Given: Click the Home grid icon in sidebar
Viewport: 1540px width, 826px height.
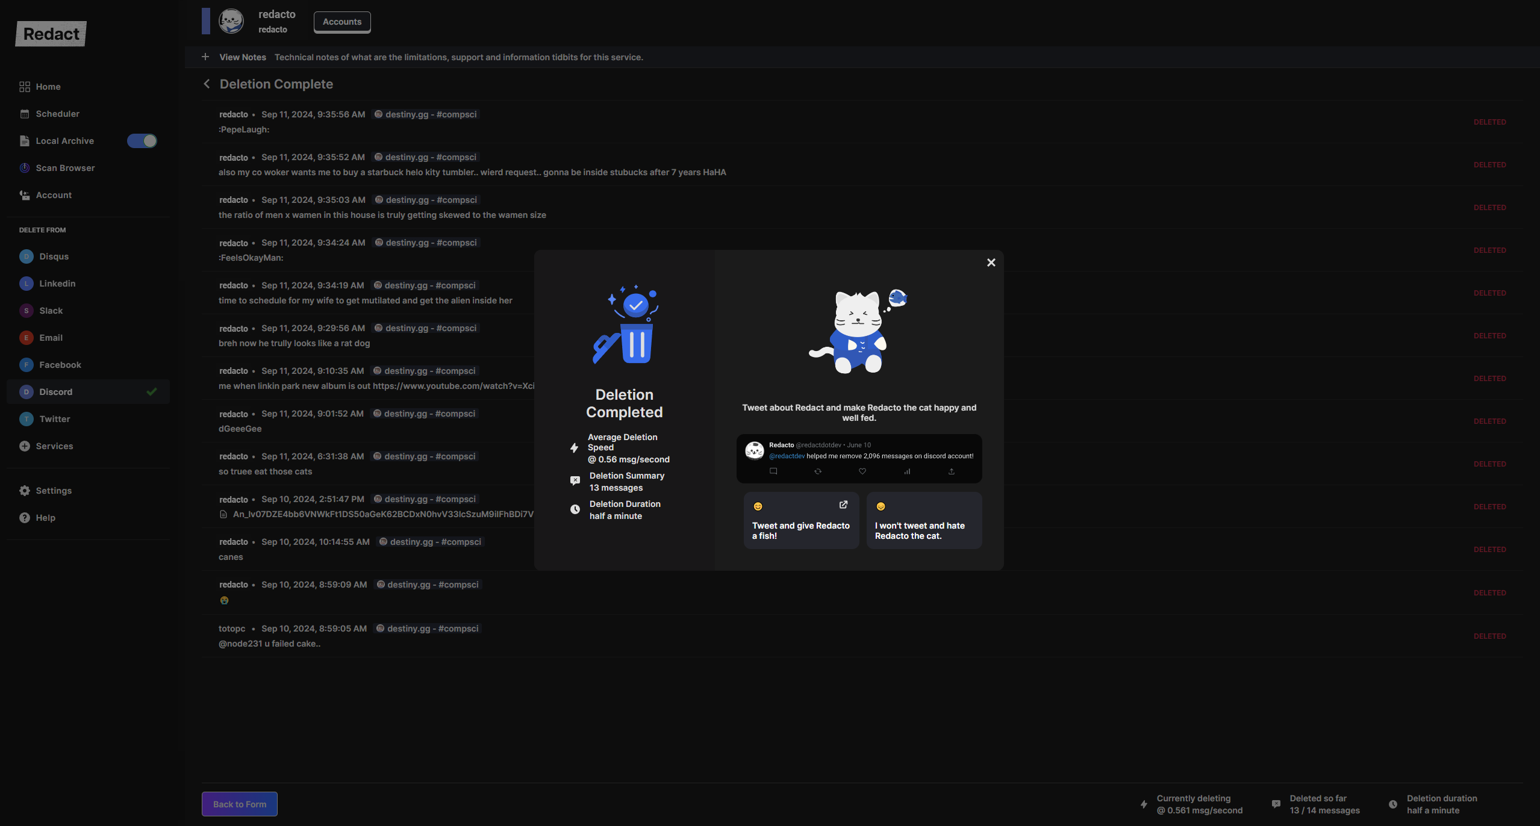Looking at the screenshot, I should pyautogui.click(x=25, y=87).
